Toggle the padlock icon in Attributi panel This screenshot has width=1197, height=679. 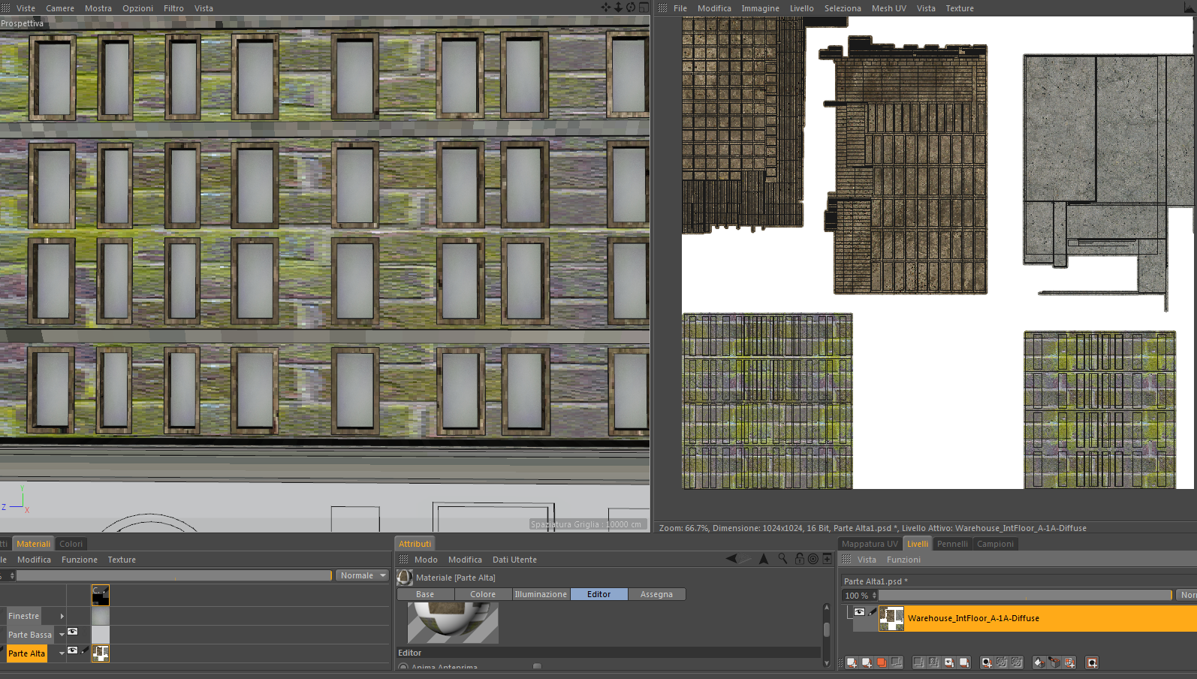coord(799,559)
